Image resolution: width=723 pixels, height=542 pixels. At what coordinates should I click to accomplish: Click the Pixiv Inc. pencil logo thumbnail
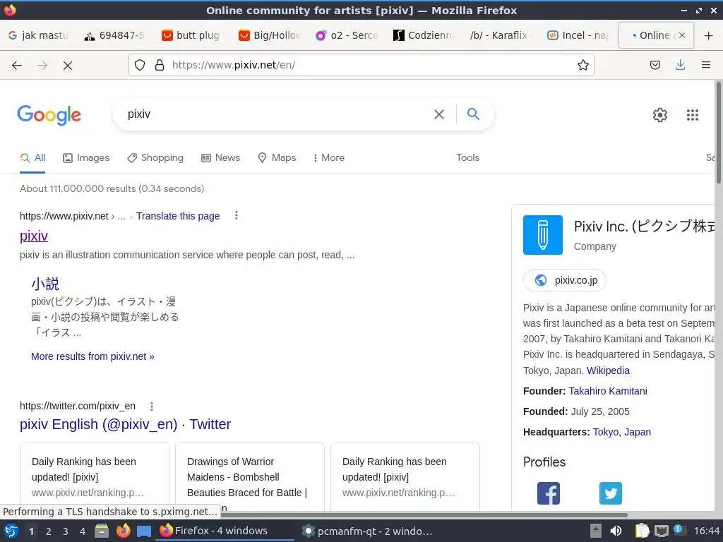coord(543,234)
